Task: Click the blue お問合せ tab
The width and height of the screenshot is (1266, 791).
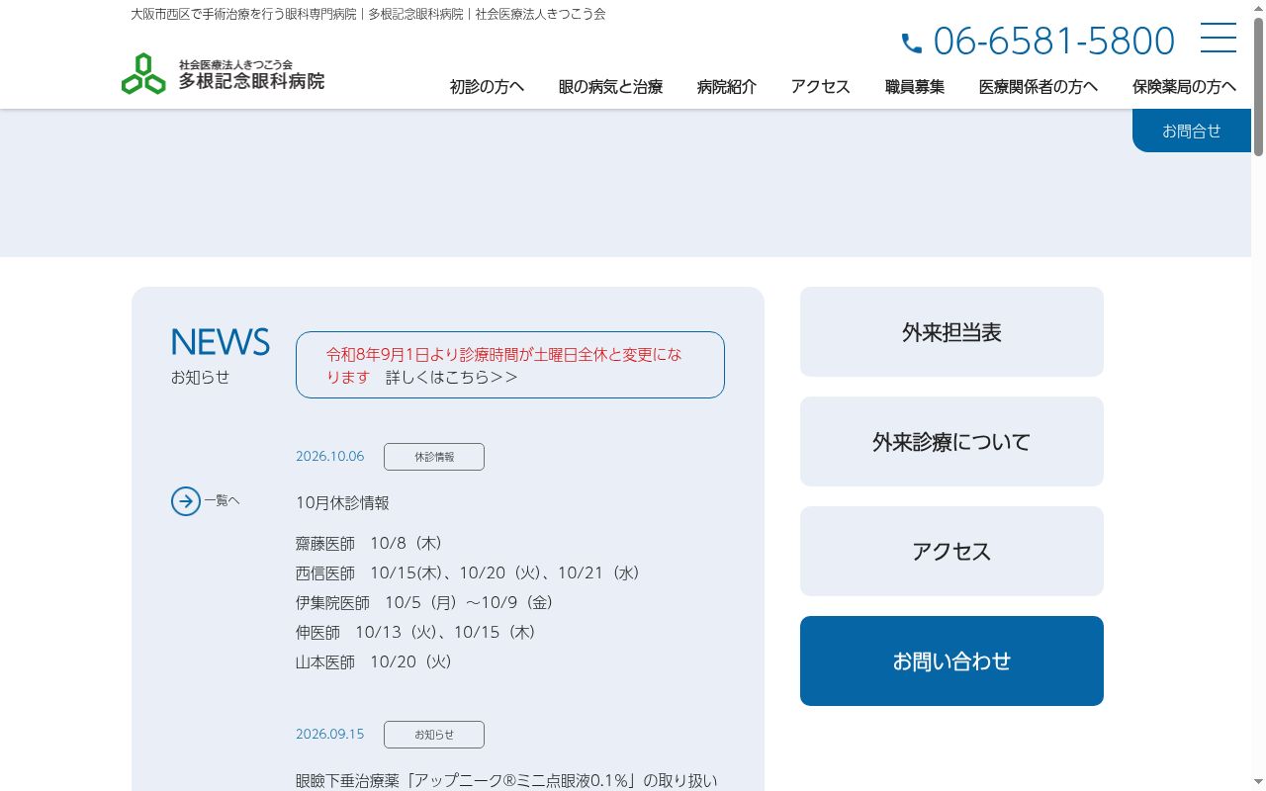Action: (x=1192, y=131)
